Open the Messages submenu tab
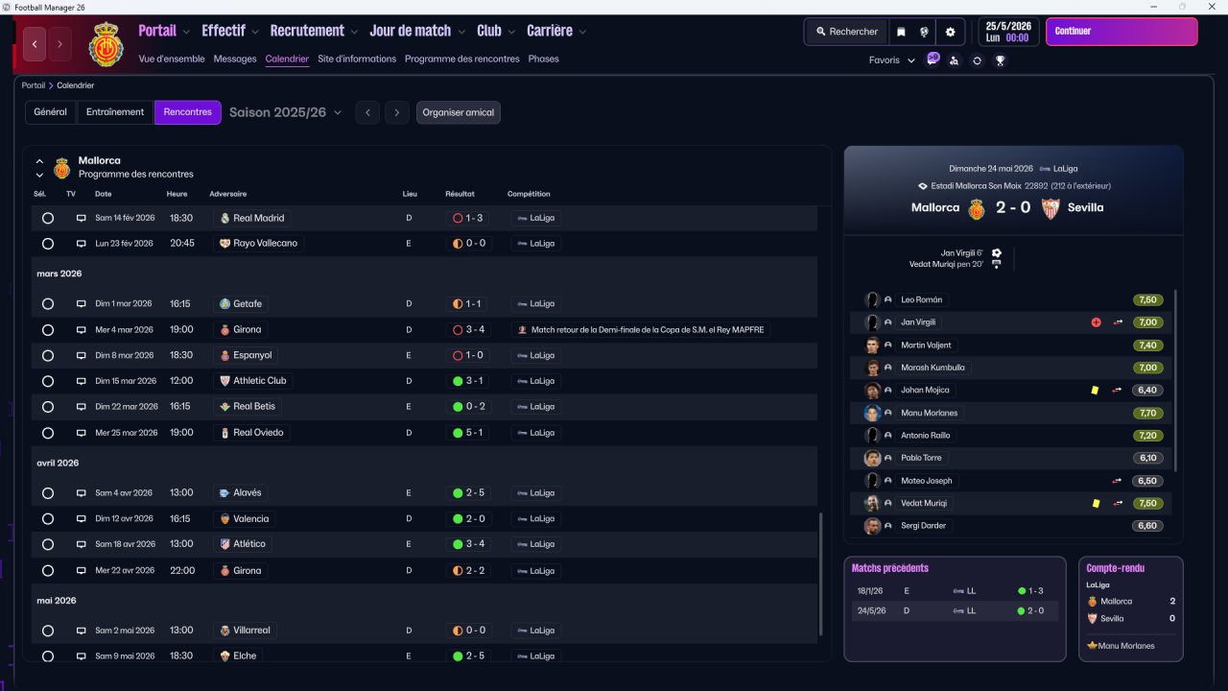Viewport: 1228px width, 691px height. (x=235, y=60)
